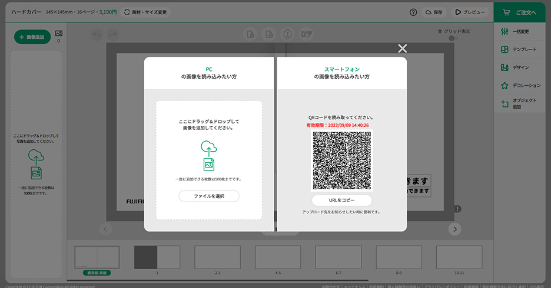Click the thumbnail strip horizontal scrollbar
551x288 pixels.
coord(218,280)
